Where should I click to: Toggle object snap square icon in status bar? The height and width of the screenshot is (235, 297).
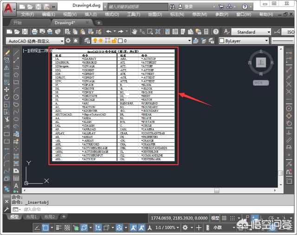(x=45, y=228)
